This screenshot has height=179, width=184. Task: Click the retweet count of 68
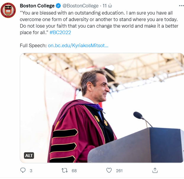point(74,171)
